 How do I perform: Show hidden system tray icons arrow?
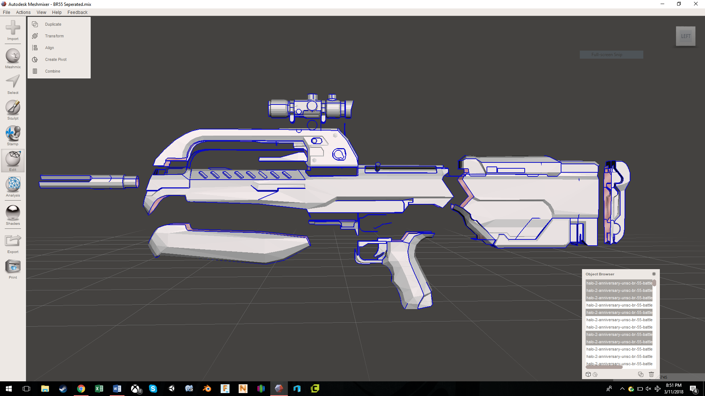click(x=622, y=389)
